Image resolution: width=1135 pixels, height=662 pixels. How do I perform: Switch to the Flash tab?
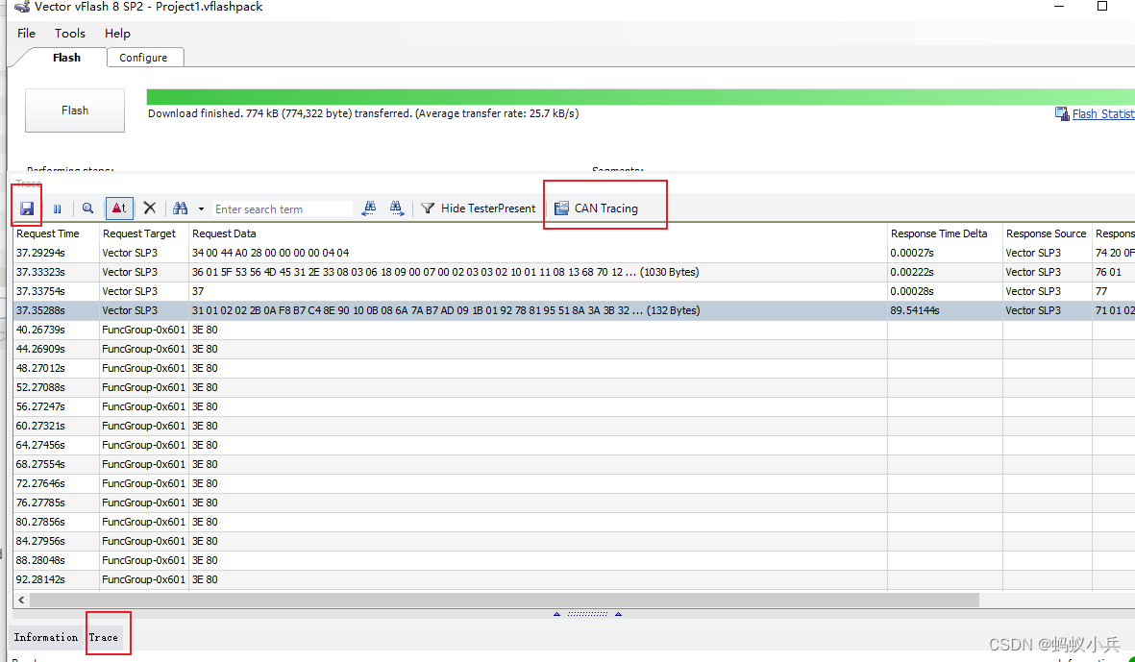(x=66, y=58)
